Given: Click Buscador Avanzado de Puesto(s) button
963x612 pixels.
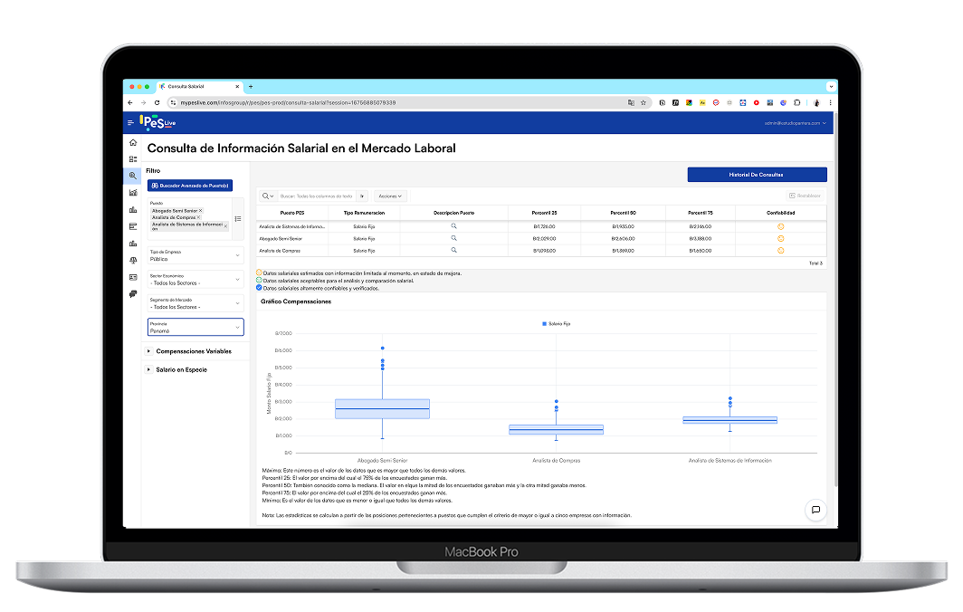Looking at the screenshot, I should pyautogui.click(x=190, y=186).
